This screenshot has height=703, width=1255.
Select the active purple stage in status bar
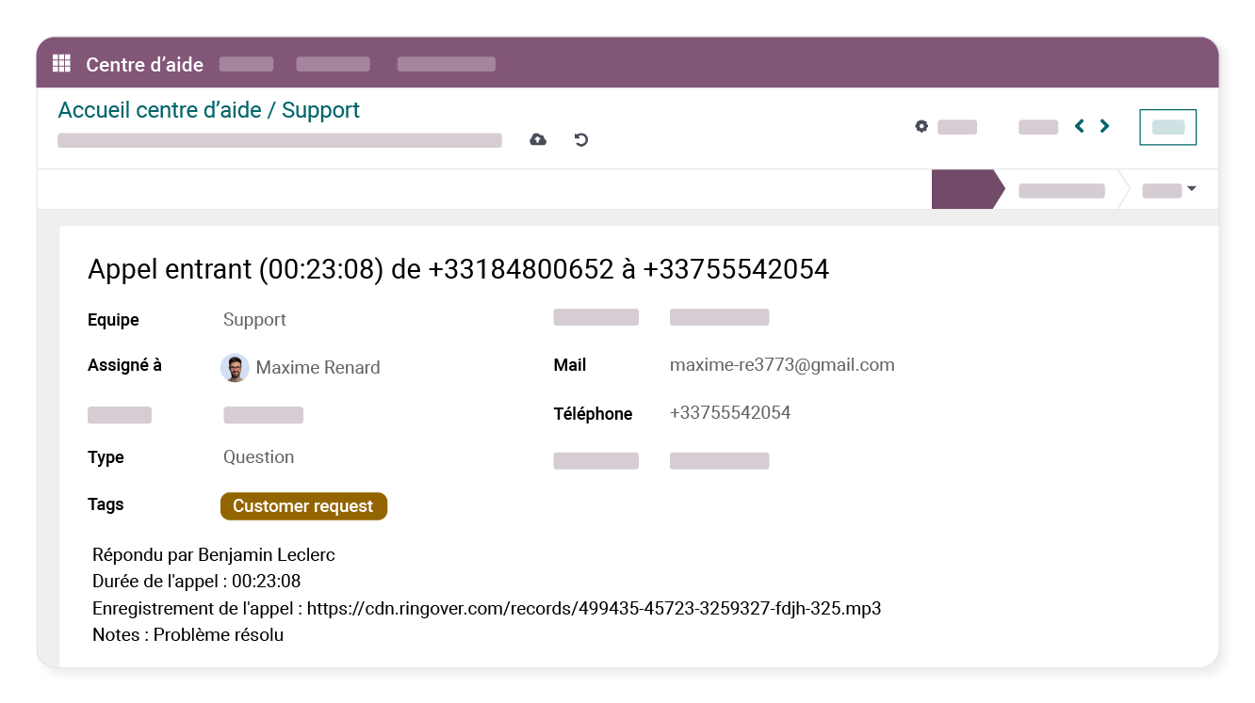coord(961,190)
